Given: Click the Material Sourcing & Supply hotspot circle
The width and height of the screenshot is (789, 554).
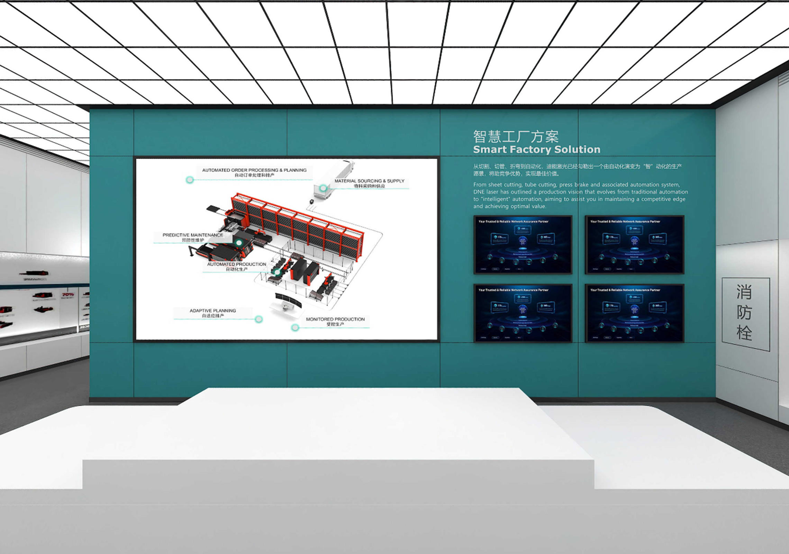Looking at the screenshot, I should pos(323,188).
